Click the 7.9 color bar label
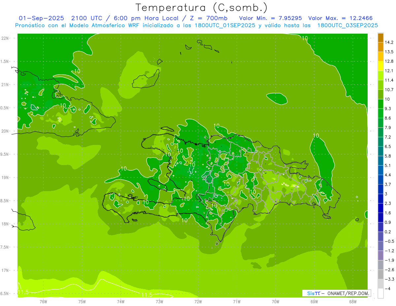Image resolution: width=396 pixels, height=306 pixels. (388, 127)
